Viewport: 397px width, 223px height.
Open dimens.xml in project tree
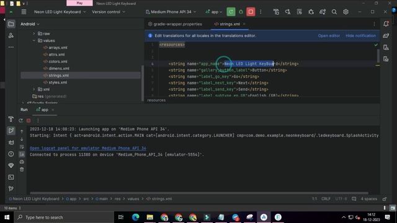pyautogui.click(x=56, y=69)
